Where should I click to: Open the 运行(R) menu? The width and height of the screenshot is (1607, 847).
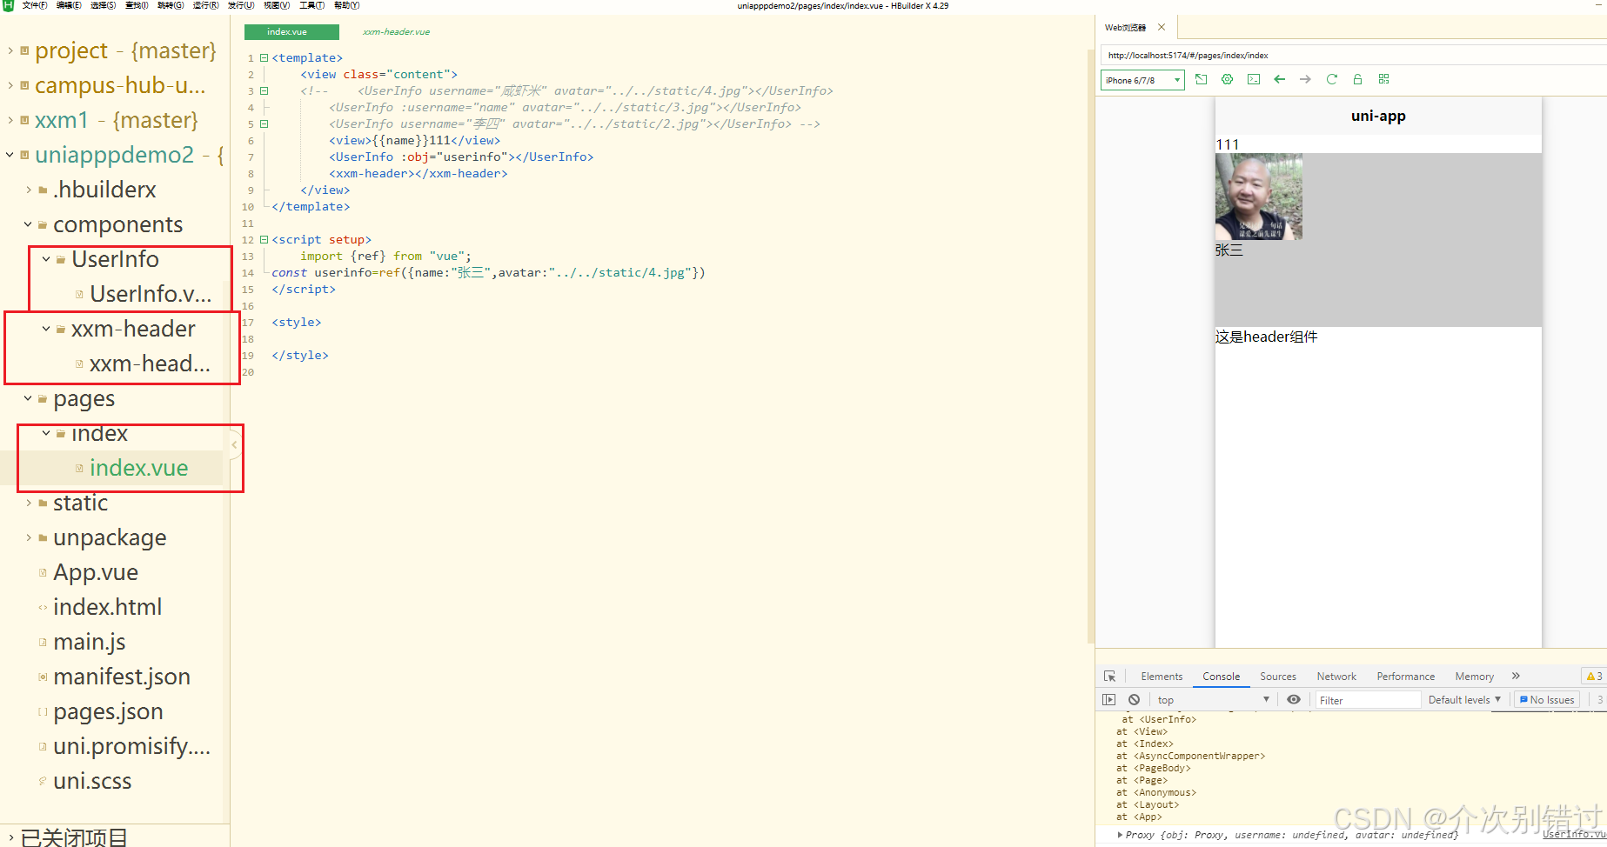(x=205, y=5)
